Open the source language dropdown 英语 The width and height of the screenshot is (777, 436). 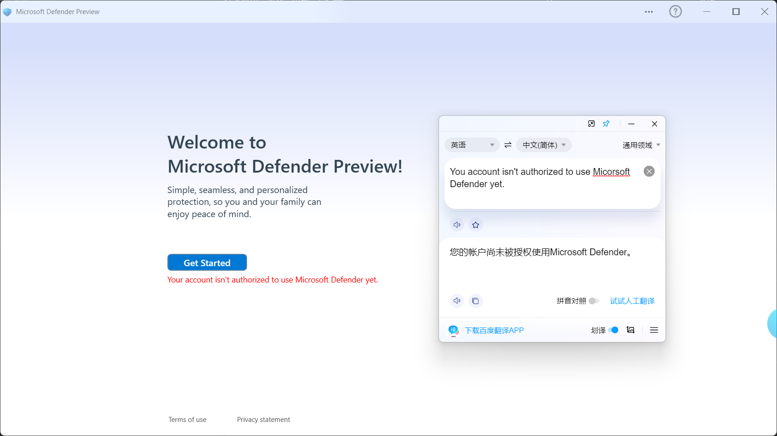(x=472, y=145)
